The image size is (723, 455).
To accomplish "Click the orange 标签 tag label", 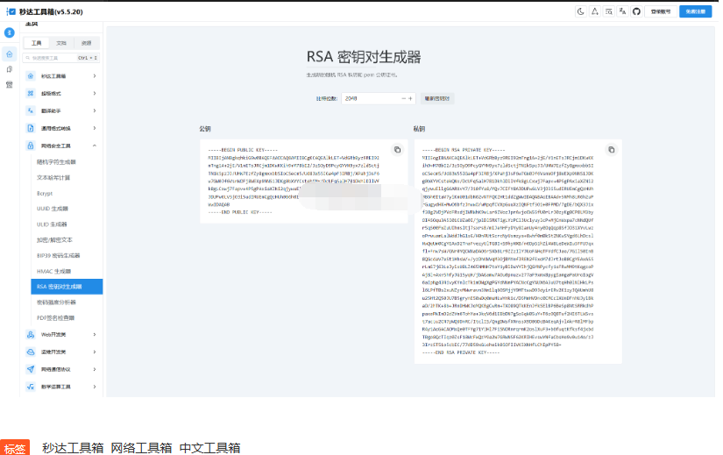I will click(15, 448).
